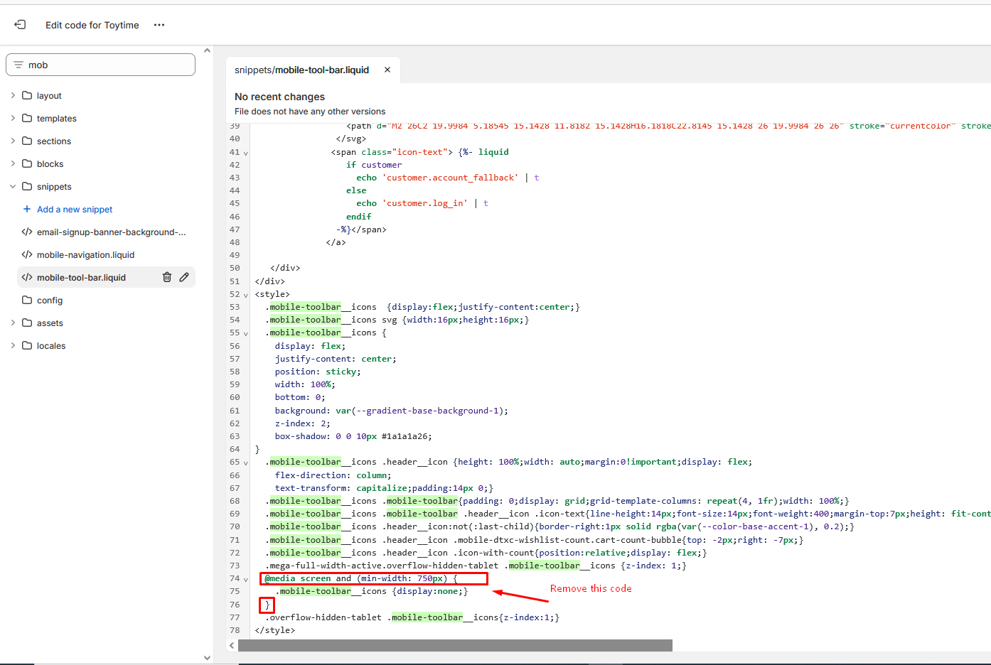Expand the assets folder
The width and height of the screenshot is (991, 665).
coord(13,323)
